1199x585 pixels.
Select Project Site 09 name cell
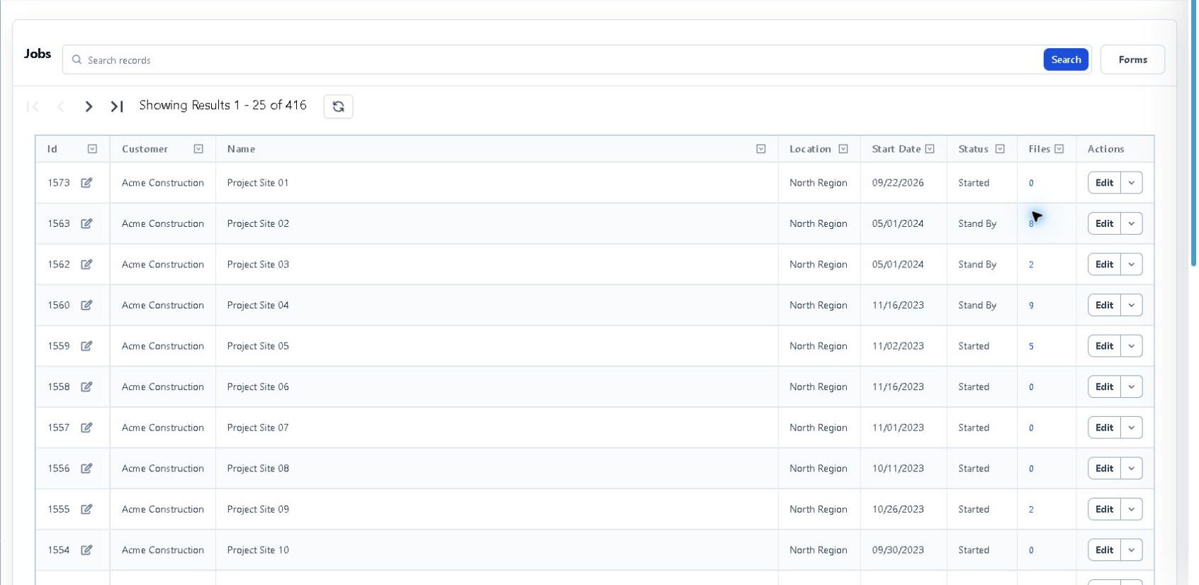coord(497,509)
